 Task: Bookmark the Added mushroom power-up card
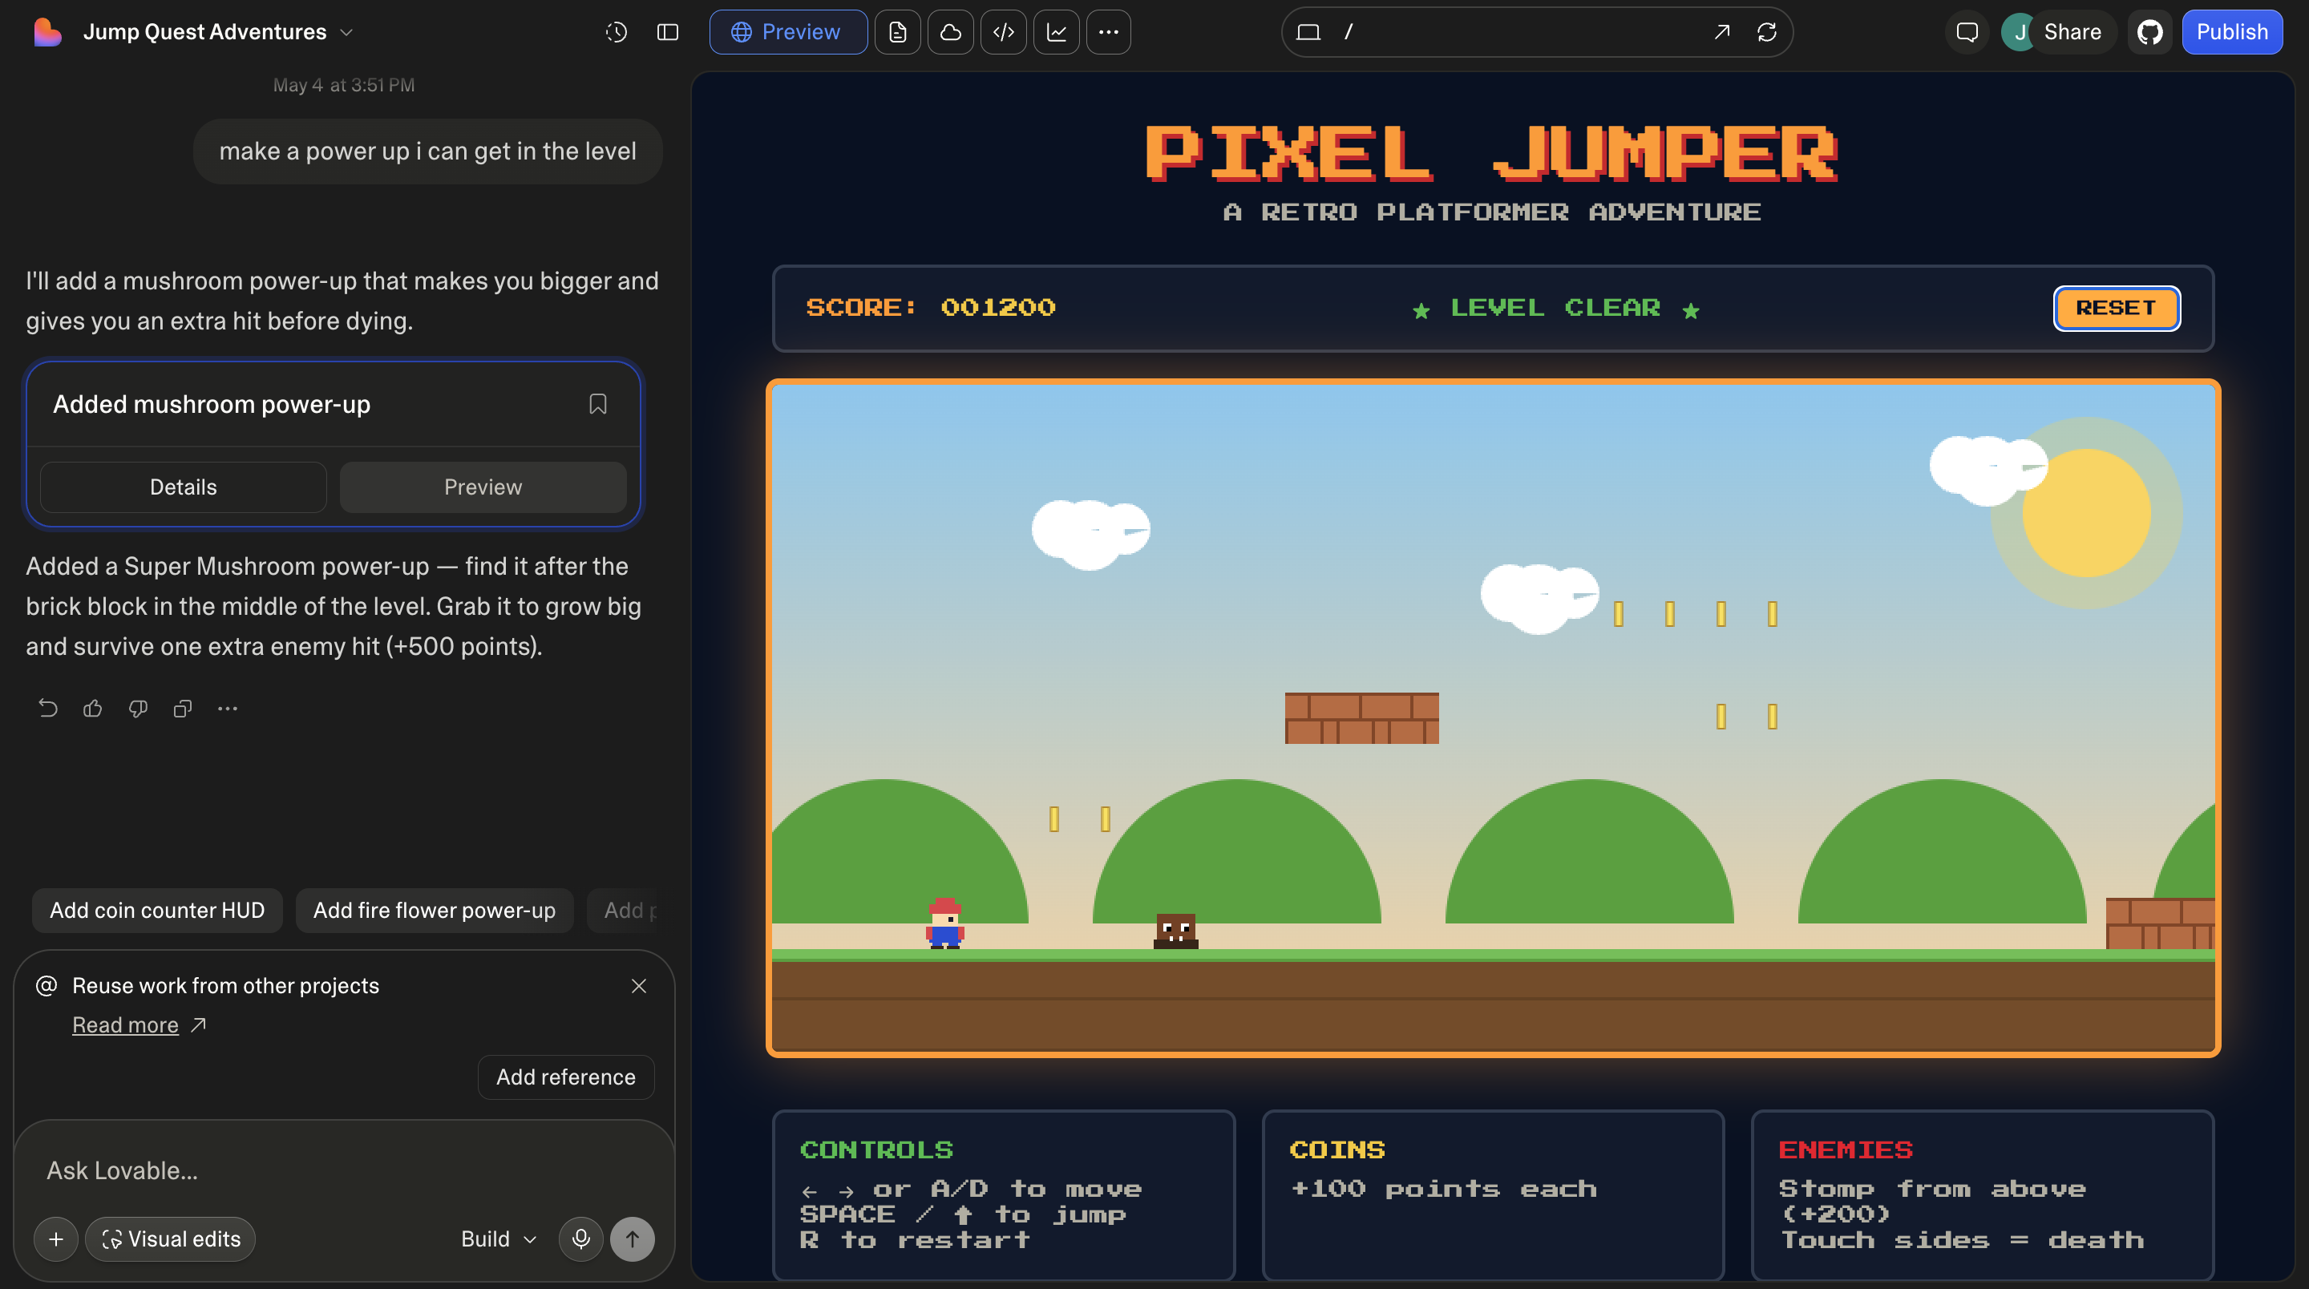598,404
